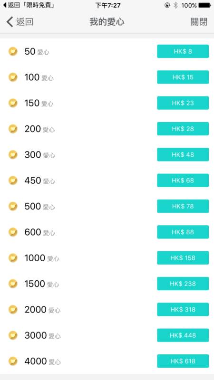Screen dimensions: 214x380
Task: Tap the HK$ 78 button for 500 愛心
Action: point(183,206)
